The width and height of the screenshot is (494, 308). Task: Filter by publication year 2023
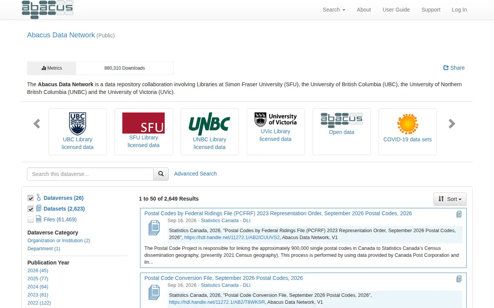[38, 295]
